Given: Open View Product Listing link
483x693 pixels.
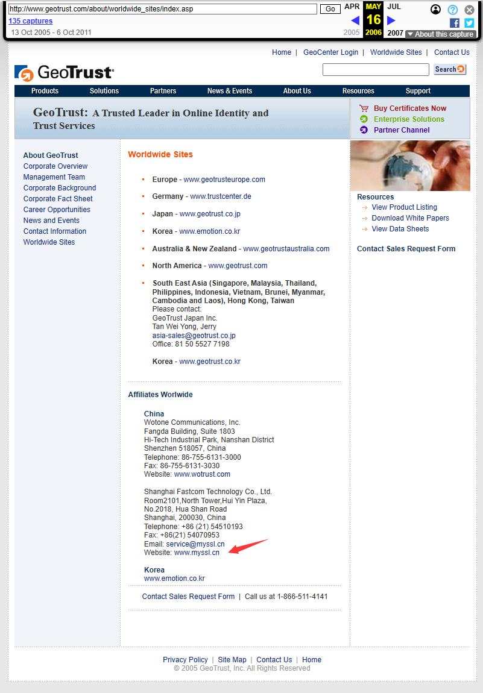Looking at the screenshot, I should (x=404, y=207).
